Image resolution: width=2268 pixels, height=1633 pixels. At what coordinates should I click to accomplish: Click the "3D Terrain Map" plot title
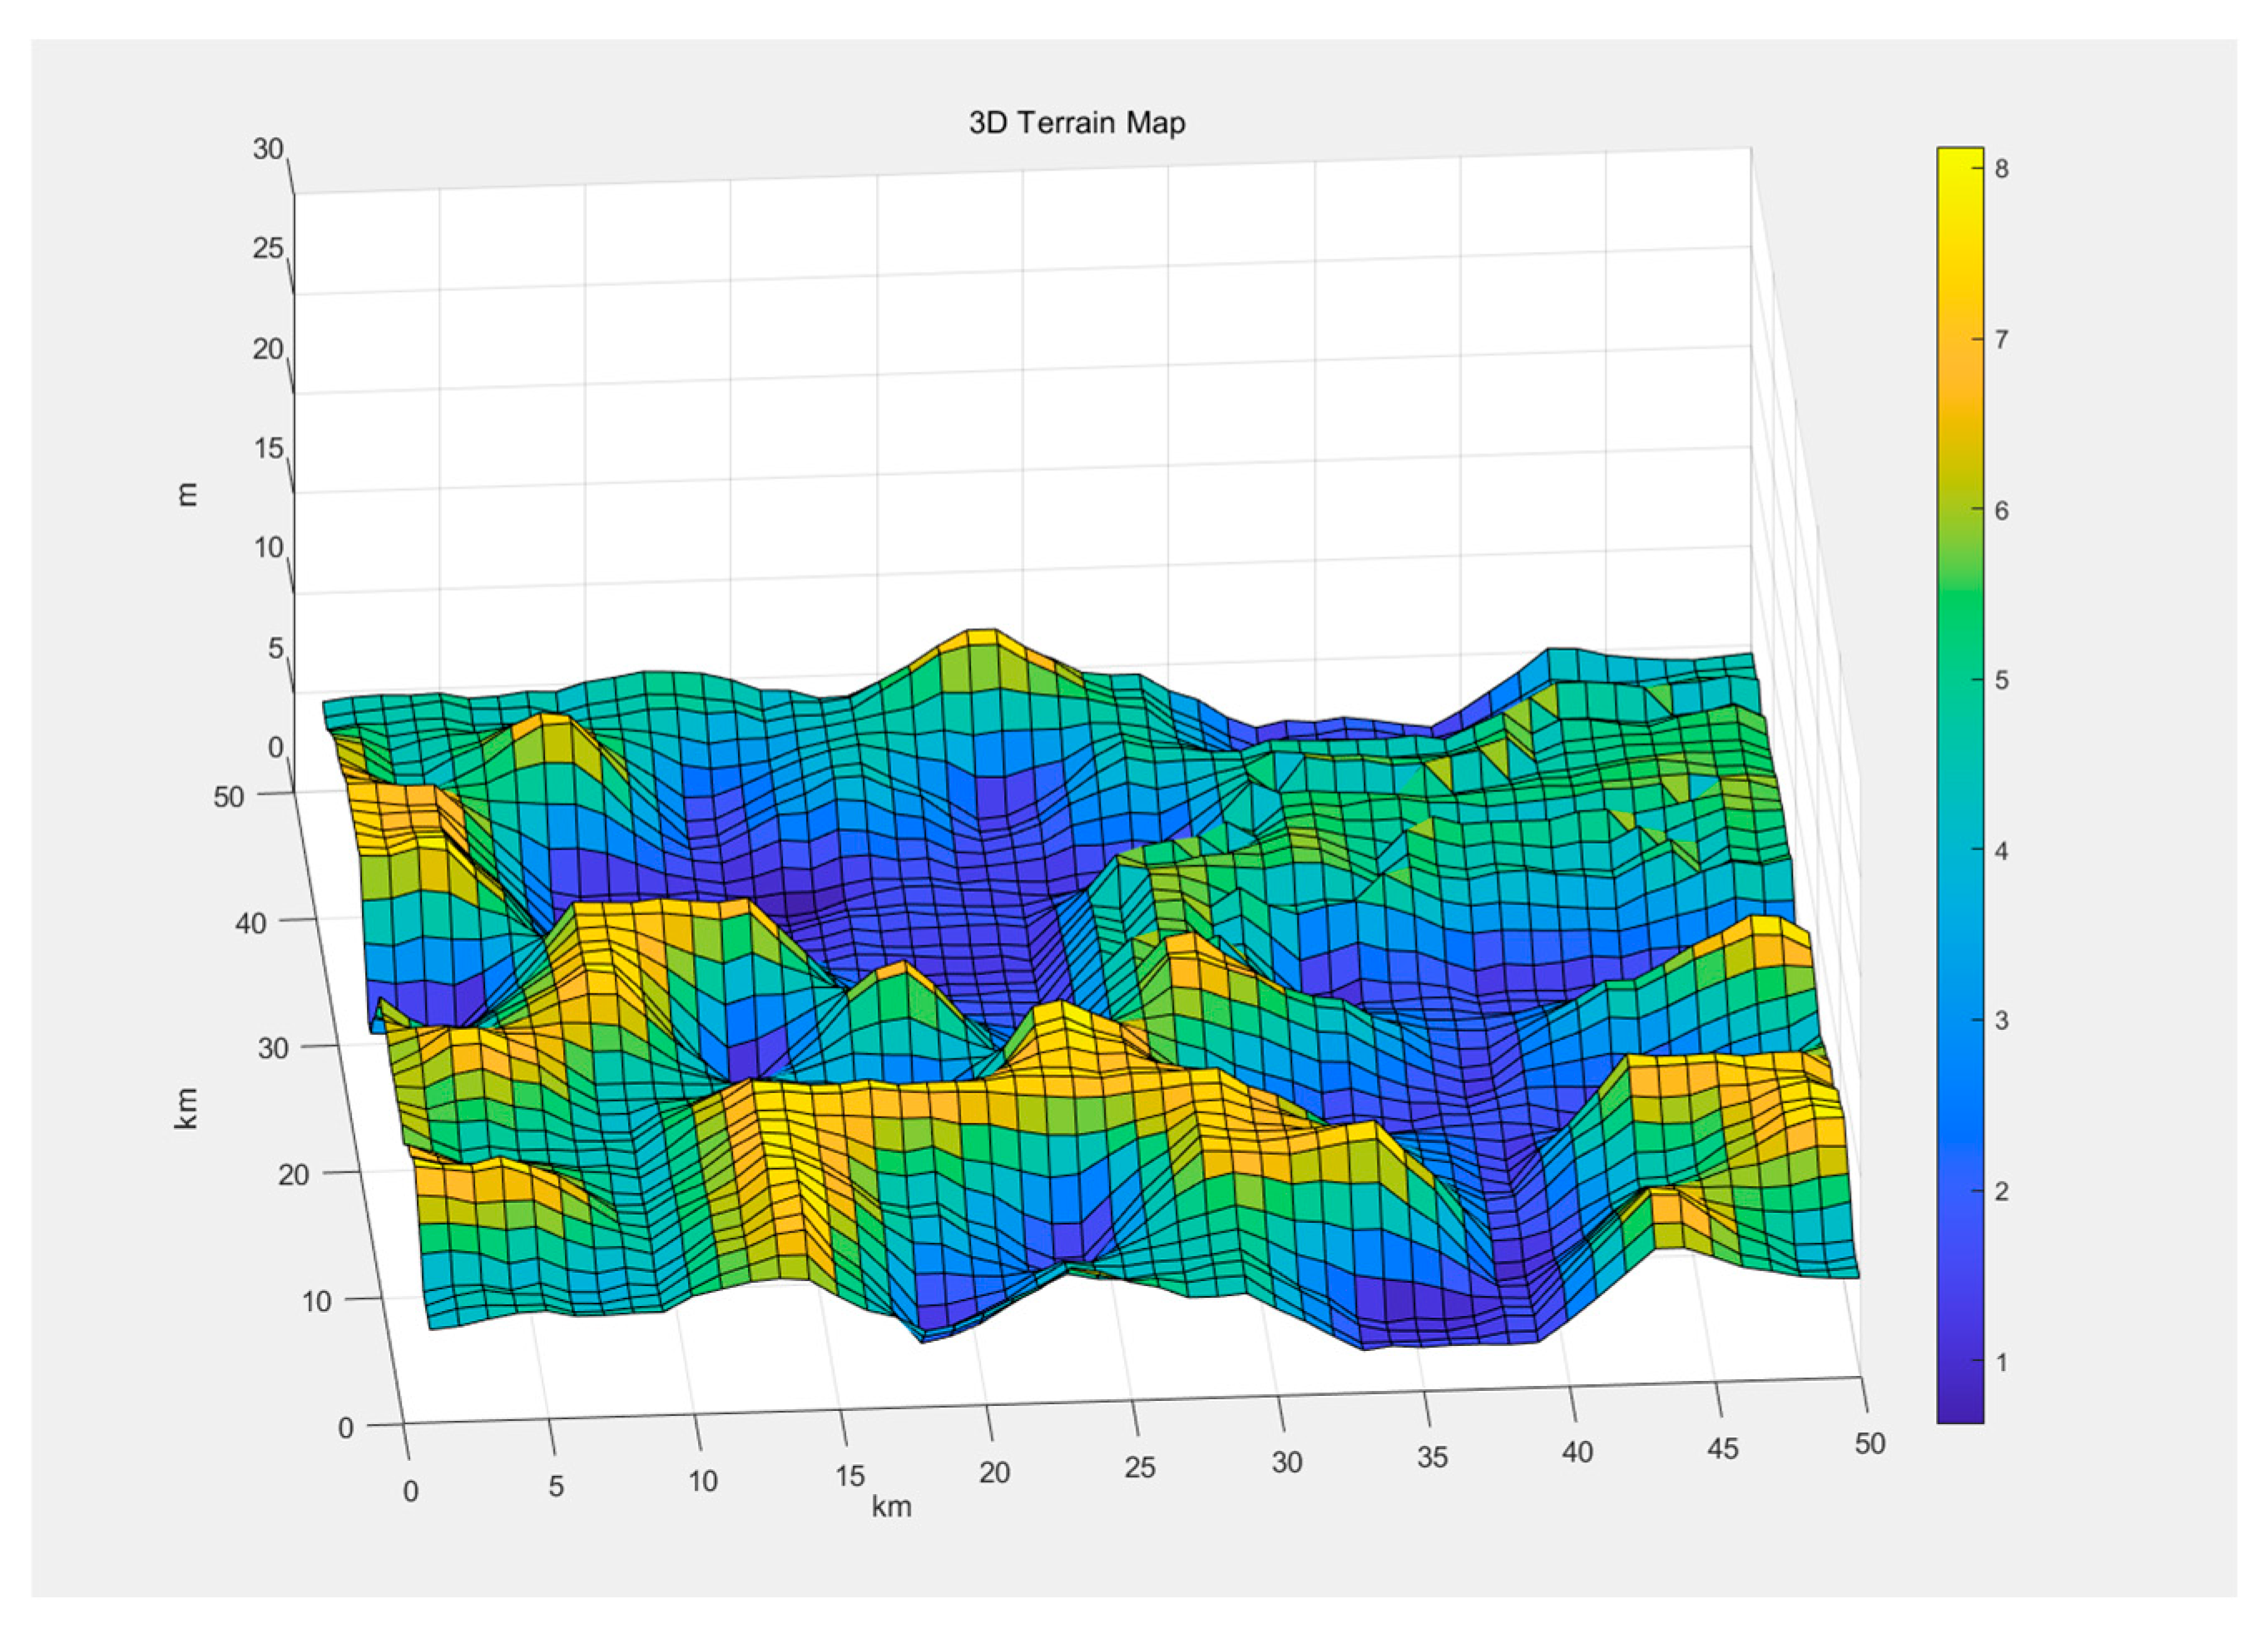click(x=1077, y=123)
